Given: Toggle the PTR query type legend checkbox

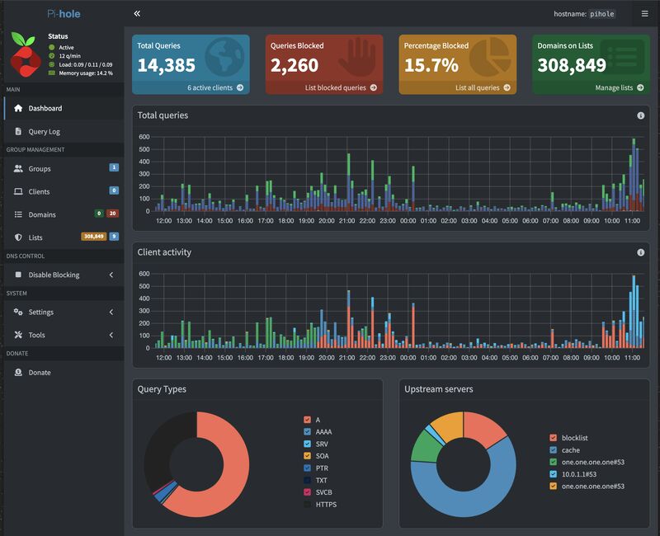Looking at the screenshot, I should 307,468.
